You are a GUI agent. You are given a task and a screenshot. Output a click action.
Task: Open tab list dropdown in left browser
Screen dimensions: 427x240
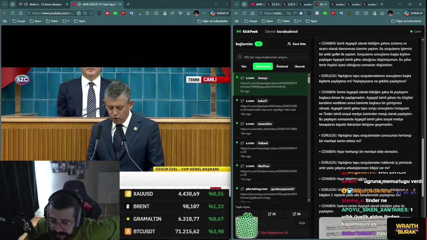[5, 4]
